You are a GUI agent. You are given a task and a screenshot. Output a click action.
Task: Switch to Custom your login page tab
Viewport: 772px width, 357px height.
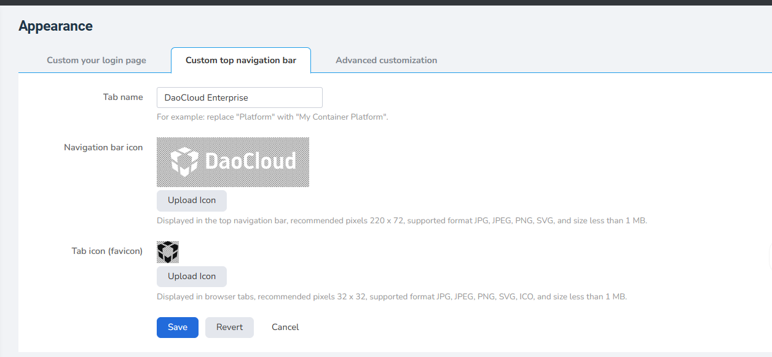tap(96, 60)
